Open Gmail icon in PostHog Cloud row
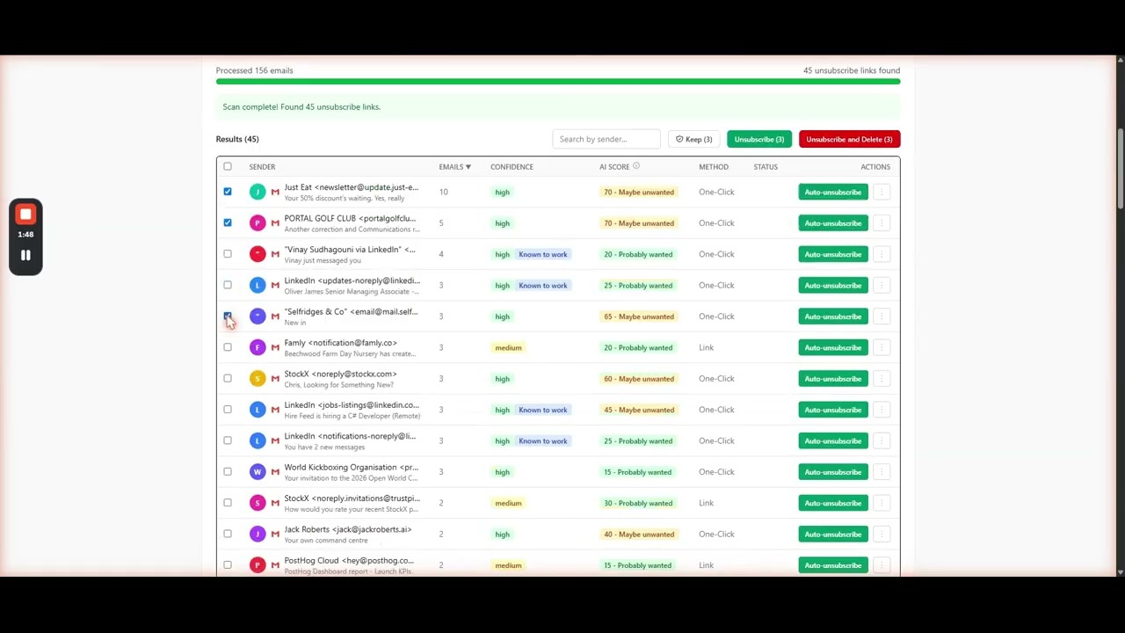This screenshot has width=1125, height=633. (275, 565)
